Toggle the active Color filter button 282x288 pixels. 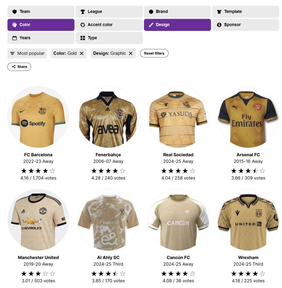click(41, 25)
